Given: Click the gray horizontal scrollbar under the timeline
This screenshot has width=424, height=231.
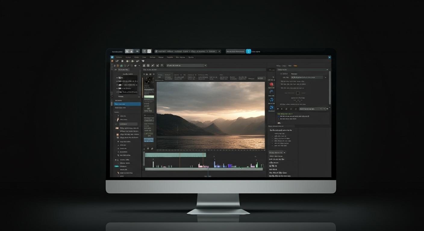Looking at the screenshot, I should 204,169.
